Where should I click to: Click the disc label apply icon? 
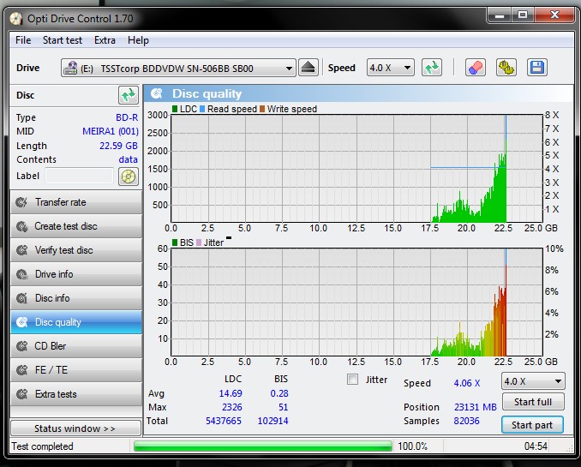coord(128,177)
